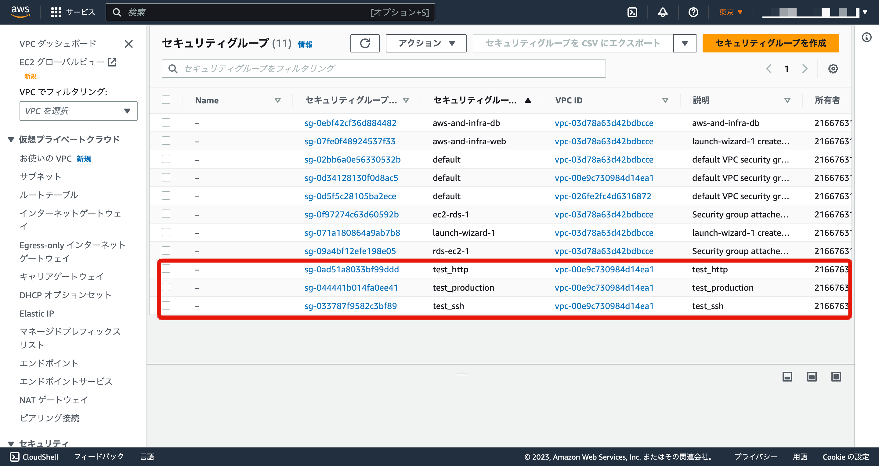879x466 pixels.
Task: Open table preferences gear icon
Action: (x=833, y=69)
